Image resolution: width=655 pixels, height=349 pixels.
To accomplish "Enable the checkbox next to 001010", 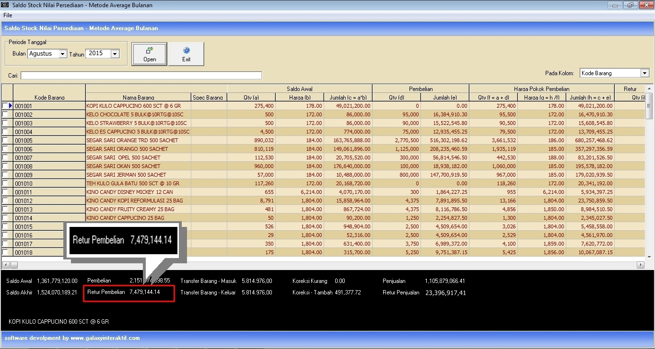I will coord(5,184).
